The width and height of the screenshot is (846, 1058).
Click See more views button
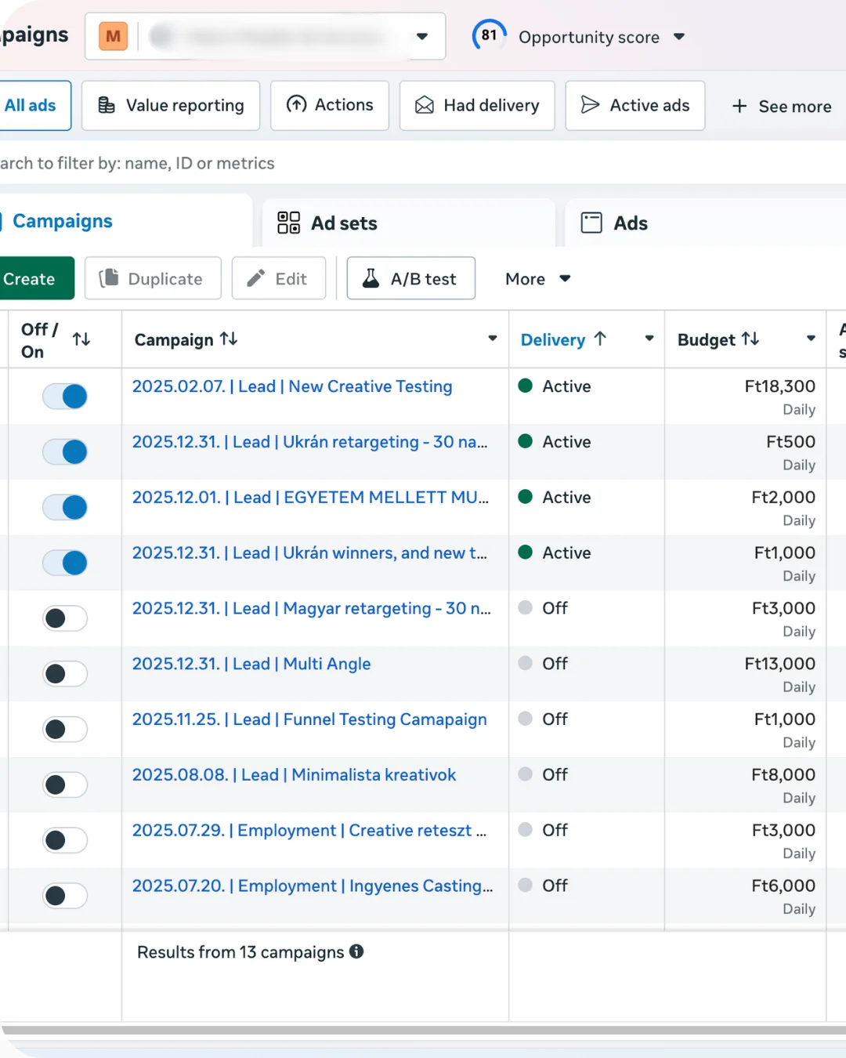pyautogui.click(x=781, y=106)
